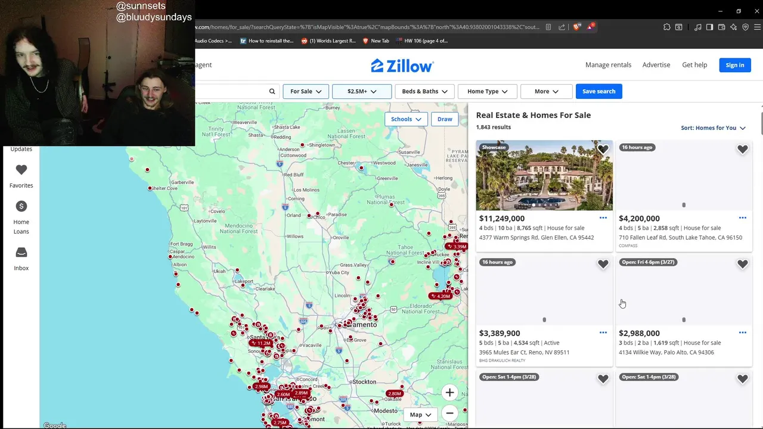Switch to the Worlds Largest R... bookmark tab

pyautogui.click(x=328, y=41)
